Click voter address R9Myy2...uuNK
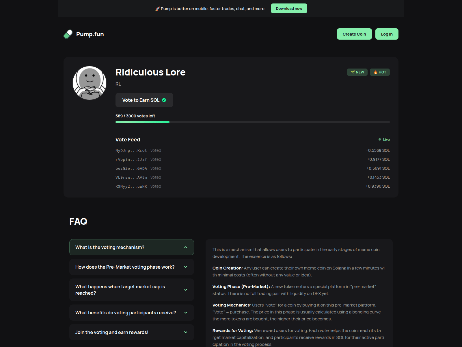Viewport: 462px width, 347px height. 131,187
